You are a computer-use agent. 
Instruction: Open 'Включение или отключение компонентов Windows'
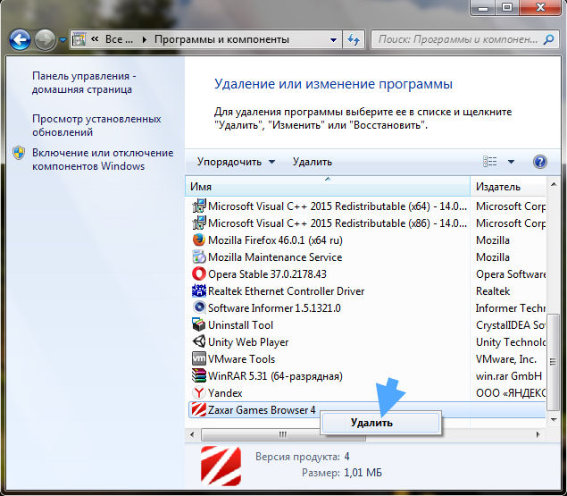point(103,159)
